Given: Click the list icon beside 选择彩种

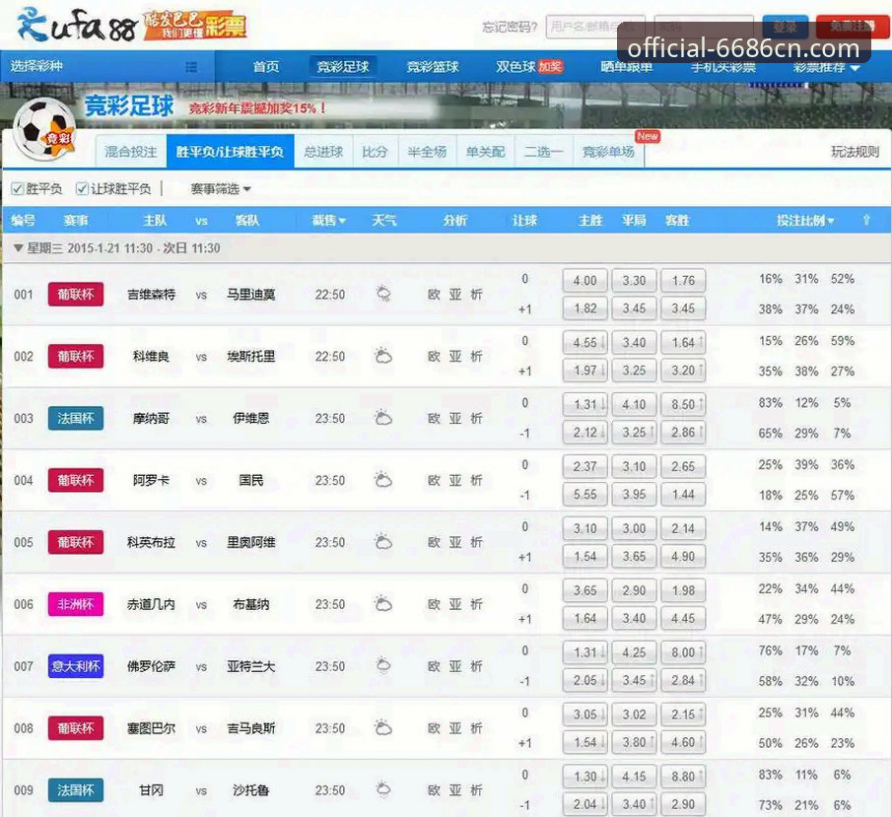Looking at the screenshot, I should click(x=192, y=67).
